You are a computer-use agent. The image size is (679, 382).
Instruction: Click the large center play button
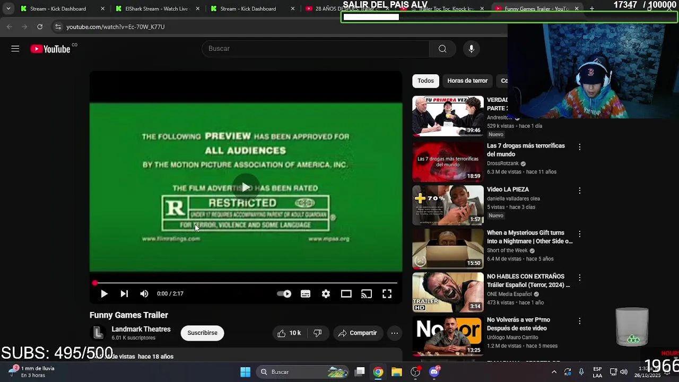[246, 187]
